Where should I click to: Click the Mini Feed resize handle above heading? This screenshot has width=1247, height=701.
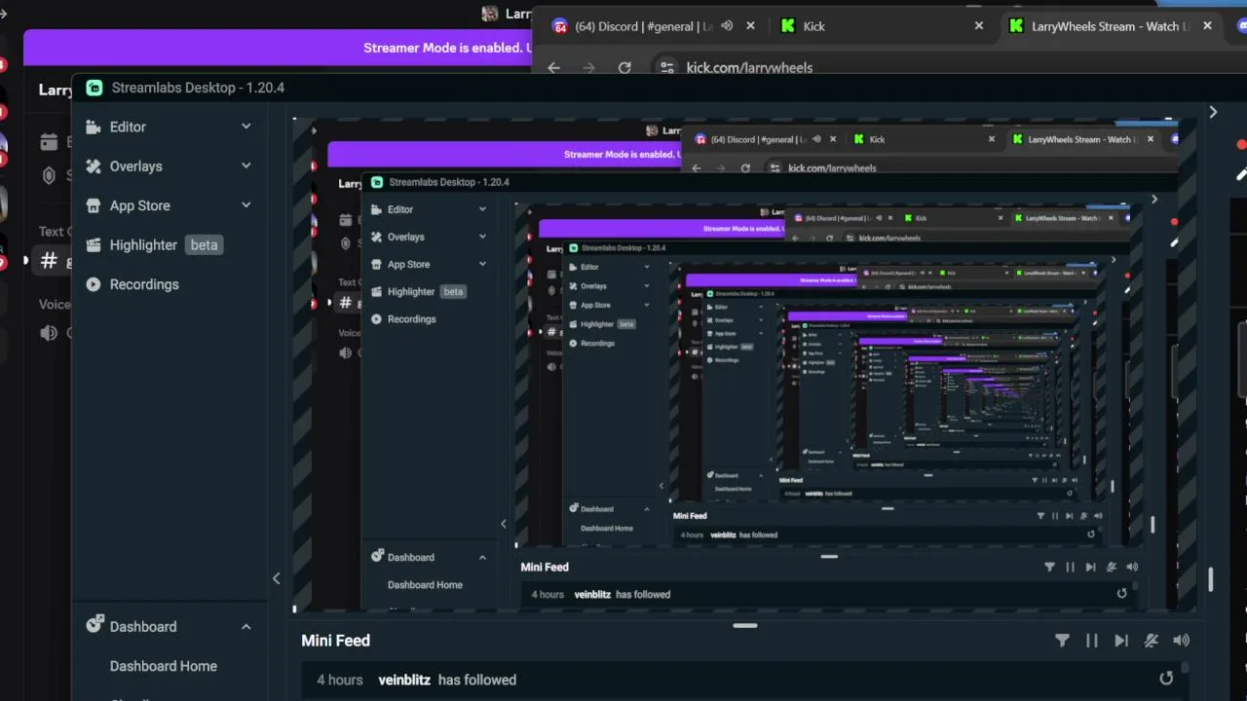click(745, 625)
